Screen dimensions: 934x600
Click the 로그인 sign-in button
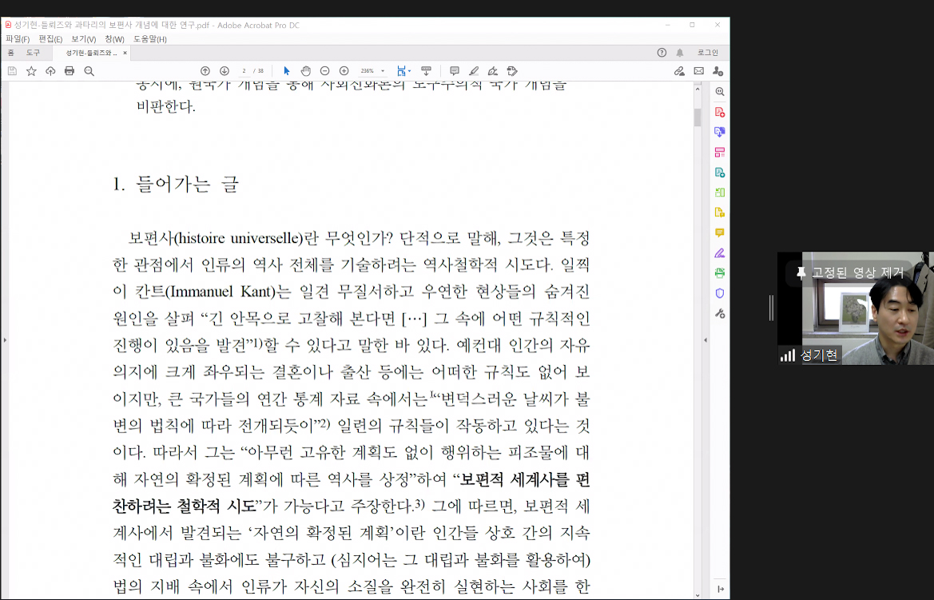[x=708, y=53]
